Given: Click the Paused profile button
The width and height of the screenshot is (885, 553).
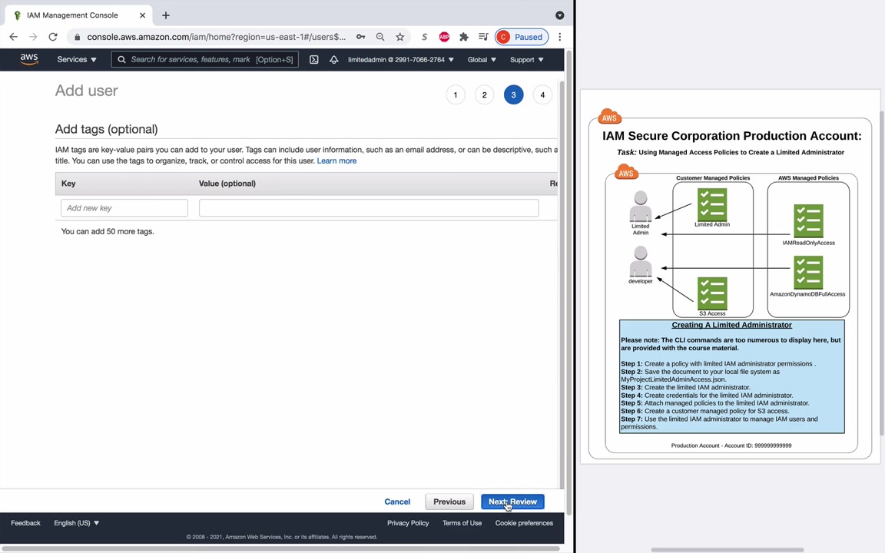Looking at the screenshot, I should click(522, 37).
